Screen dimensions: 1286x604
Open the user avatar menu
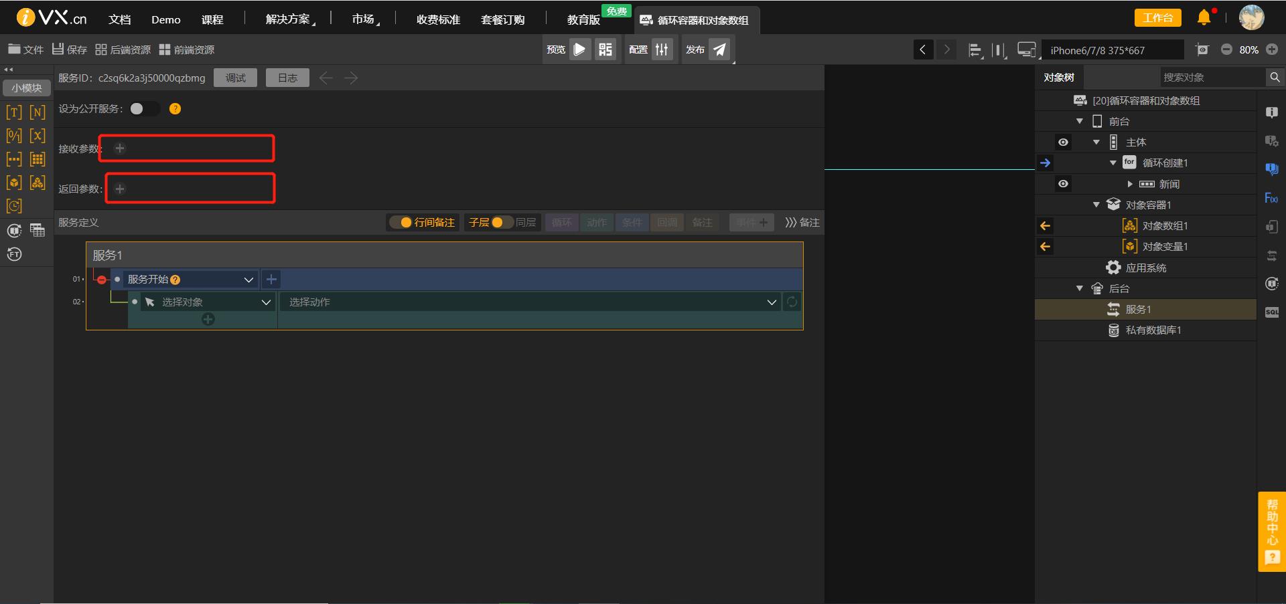point(1251,17)
